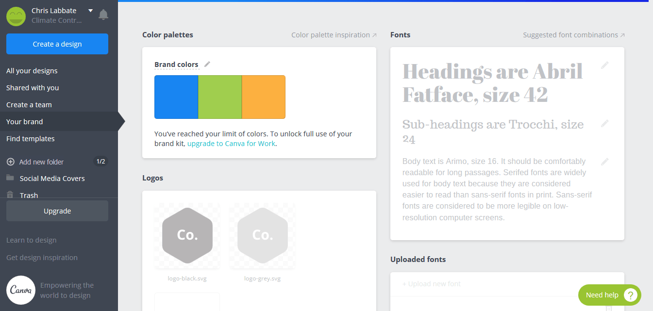Edit the Abril Fatface headings font
The height and width of the screenshot is (311, 653).
(x=605, y=65)
